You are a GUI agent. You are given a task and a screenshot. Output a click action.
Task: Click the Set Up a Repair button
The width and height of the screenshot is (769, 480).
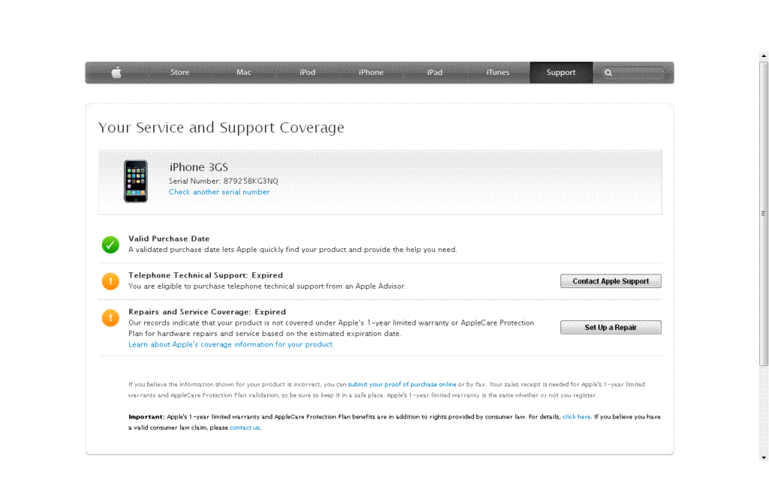(x=611, y=327)
